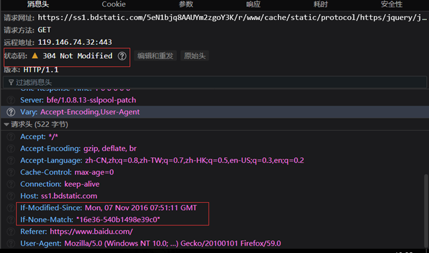This screenshot has width=429, height=253.
Task: Click the warning triangle status icon
Action: [x=35, y=56]
